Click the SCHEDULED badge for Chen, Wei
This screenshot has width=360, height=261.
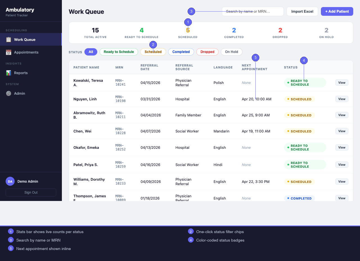[299, 131]
